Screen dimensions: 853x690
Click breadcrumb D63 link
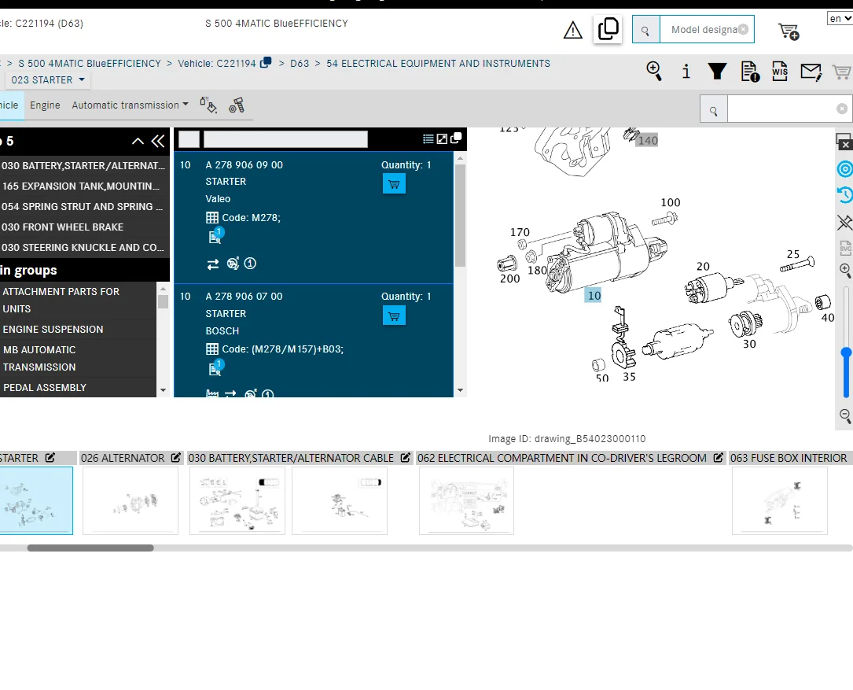[300, 63]
